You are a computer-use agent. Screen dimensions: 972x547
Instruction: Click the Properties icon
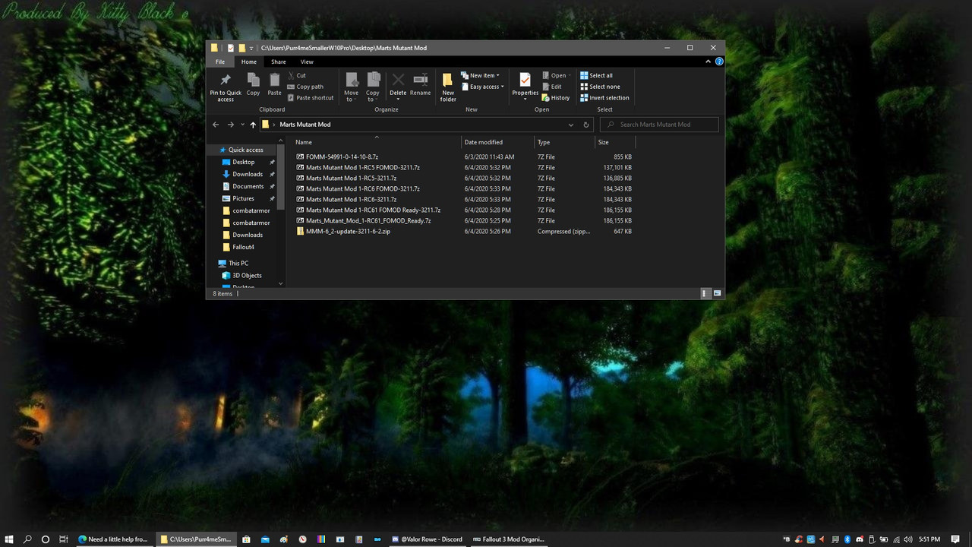pos(525,80)
